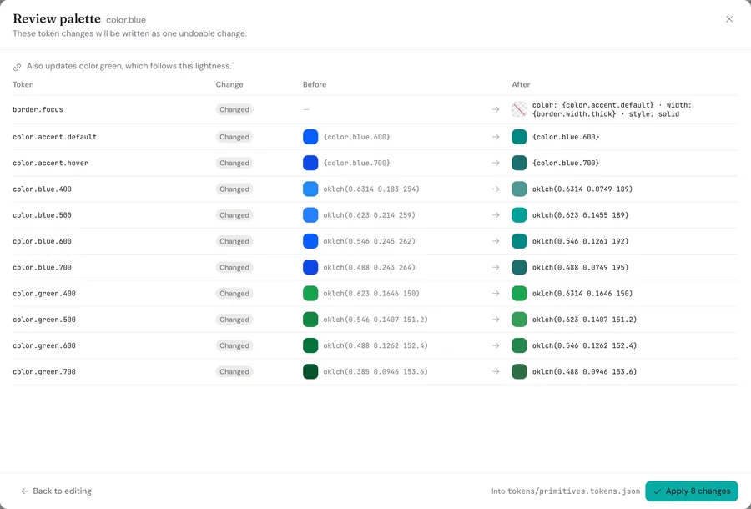Click the before swatch of color.green.500
Image resolution: width=751 pixels, height=509 pixels.
[310, 320]
